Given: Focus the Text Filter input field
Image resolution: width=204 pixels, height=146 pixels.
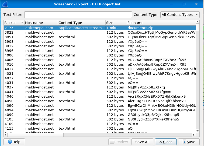Looking at the screenshot, I should tap(78, 15).
